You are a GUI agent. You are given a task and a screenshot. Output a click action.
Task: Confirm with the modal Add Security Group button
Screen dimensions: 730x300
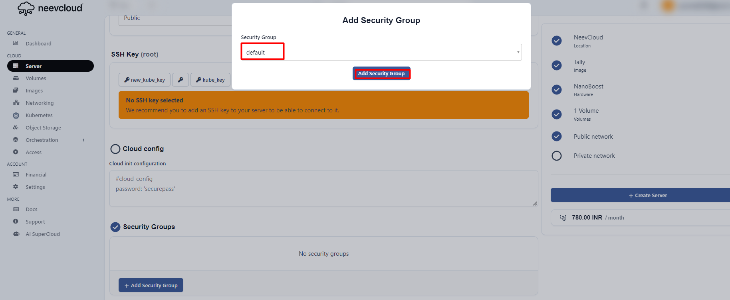click(x=381, y=74)
